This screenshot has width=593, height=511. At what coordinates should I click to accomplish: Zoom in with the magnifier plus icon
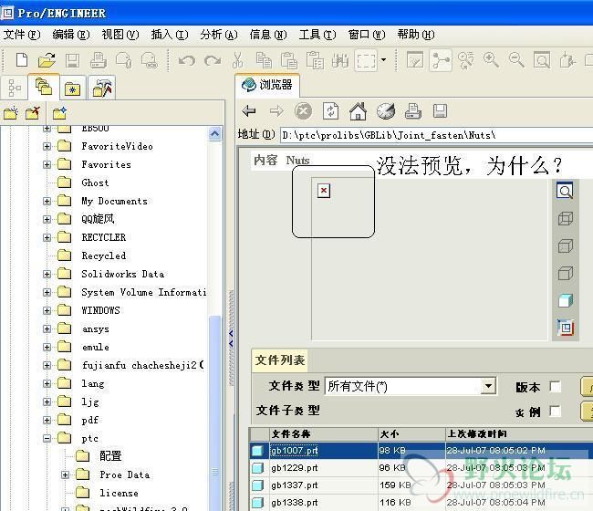[x=491, y=60]
